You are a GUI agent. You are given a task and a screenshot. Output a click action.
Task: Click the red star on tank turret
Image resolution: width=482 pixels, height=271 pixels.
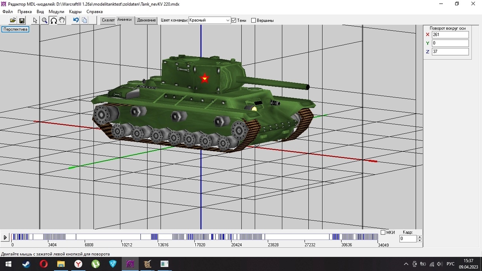(204, 78)
